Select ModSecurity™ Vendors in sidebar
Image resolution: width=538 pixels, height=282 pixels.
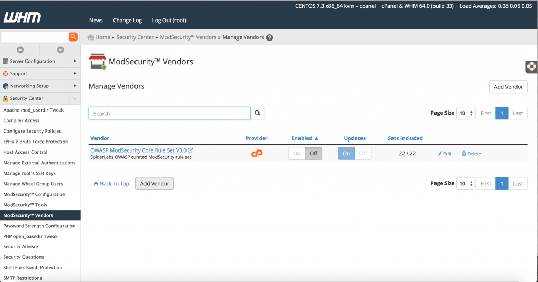click(x=40, y=215)
